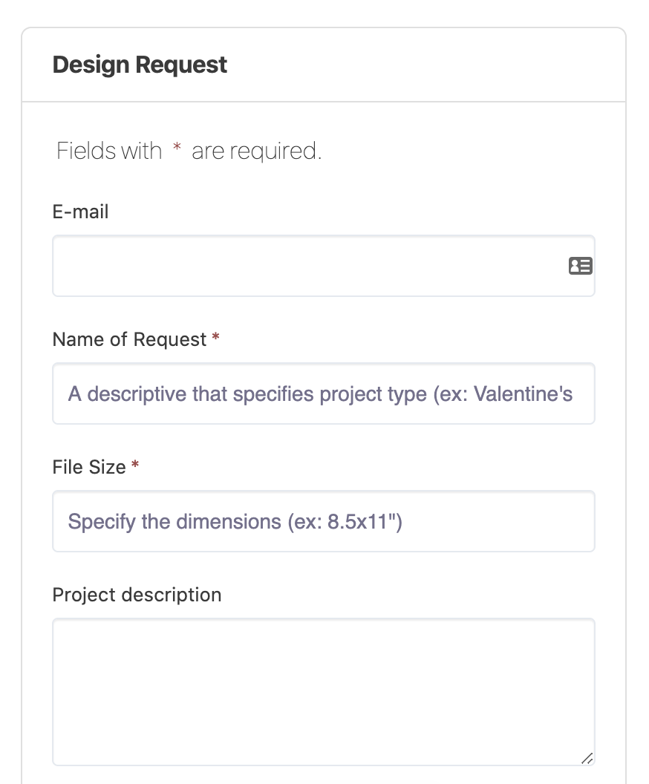The width and height of the screenshot is (649, 784).
Task: Click inside the File Size field
Action: (323, 521)
